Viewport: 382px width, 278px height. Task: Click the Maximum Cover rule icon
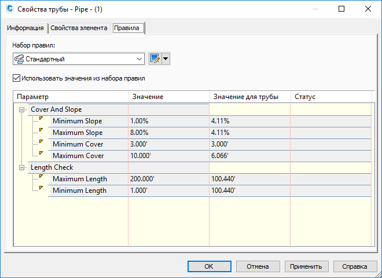pyautogui.click(x=41, y=153)
